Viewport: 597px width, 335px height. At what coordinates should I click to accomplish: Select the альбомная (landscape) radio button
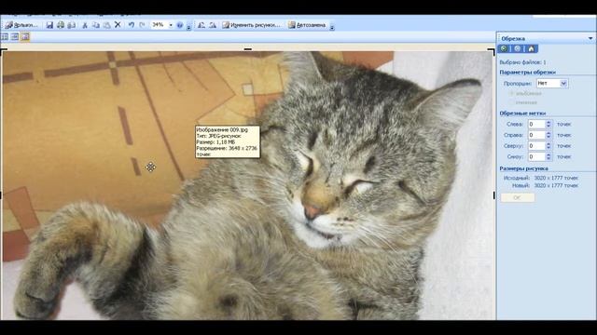(x=512, y=93)
